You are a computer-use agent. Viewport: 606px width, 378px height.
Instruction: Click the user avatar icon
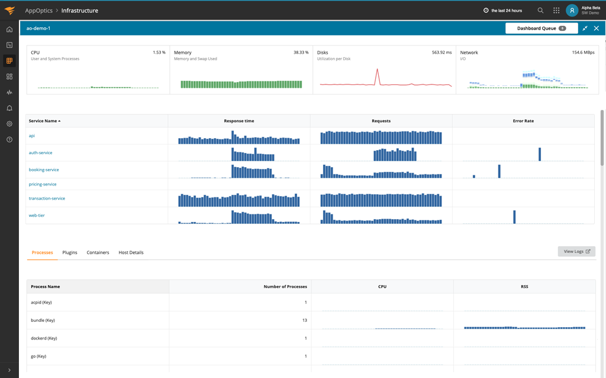(572, 11)
